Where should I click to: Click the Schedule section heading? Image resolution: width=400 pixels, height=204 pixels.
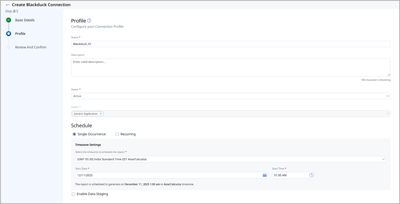click(82, 125)
